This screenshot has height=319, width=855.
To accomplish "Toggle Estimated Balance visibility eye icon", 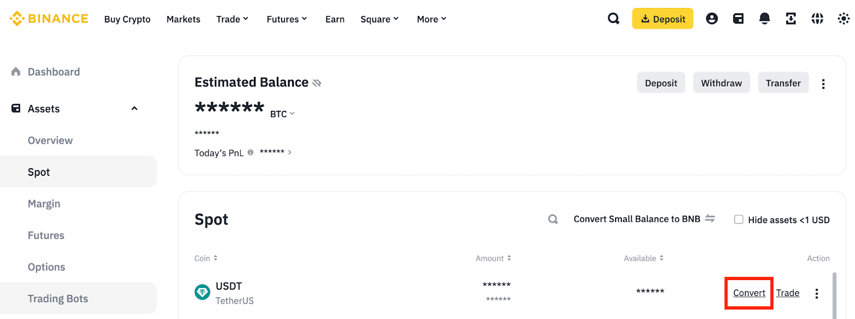I will pyautogui.click(x=317, y=83).
